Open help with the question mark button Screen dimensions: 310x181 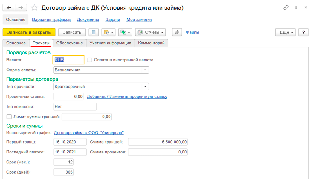point(303,32)
